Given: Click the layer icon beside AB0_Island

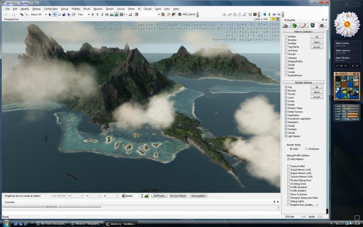Looking at the screenshot, I should click(180, 14).
